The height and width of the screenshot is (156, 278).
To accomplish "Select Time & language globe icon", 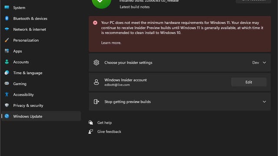I will click(x=7, y=73).
